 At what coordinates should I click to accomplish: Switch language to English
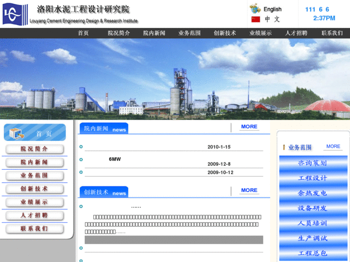[272, 9]
